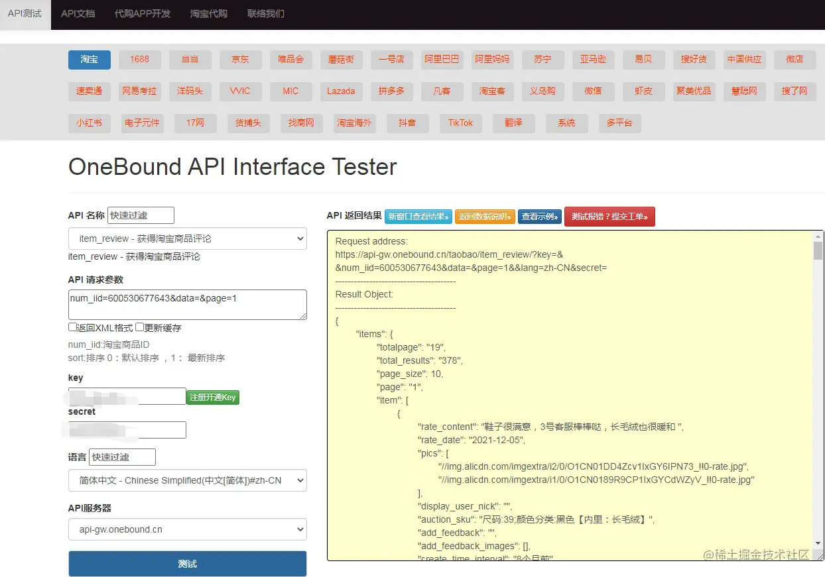Focus the API 名称 quick filter field
The width and height of the screenshot is (825, 577).
coord(141,215)
